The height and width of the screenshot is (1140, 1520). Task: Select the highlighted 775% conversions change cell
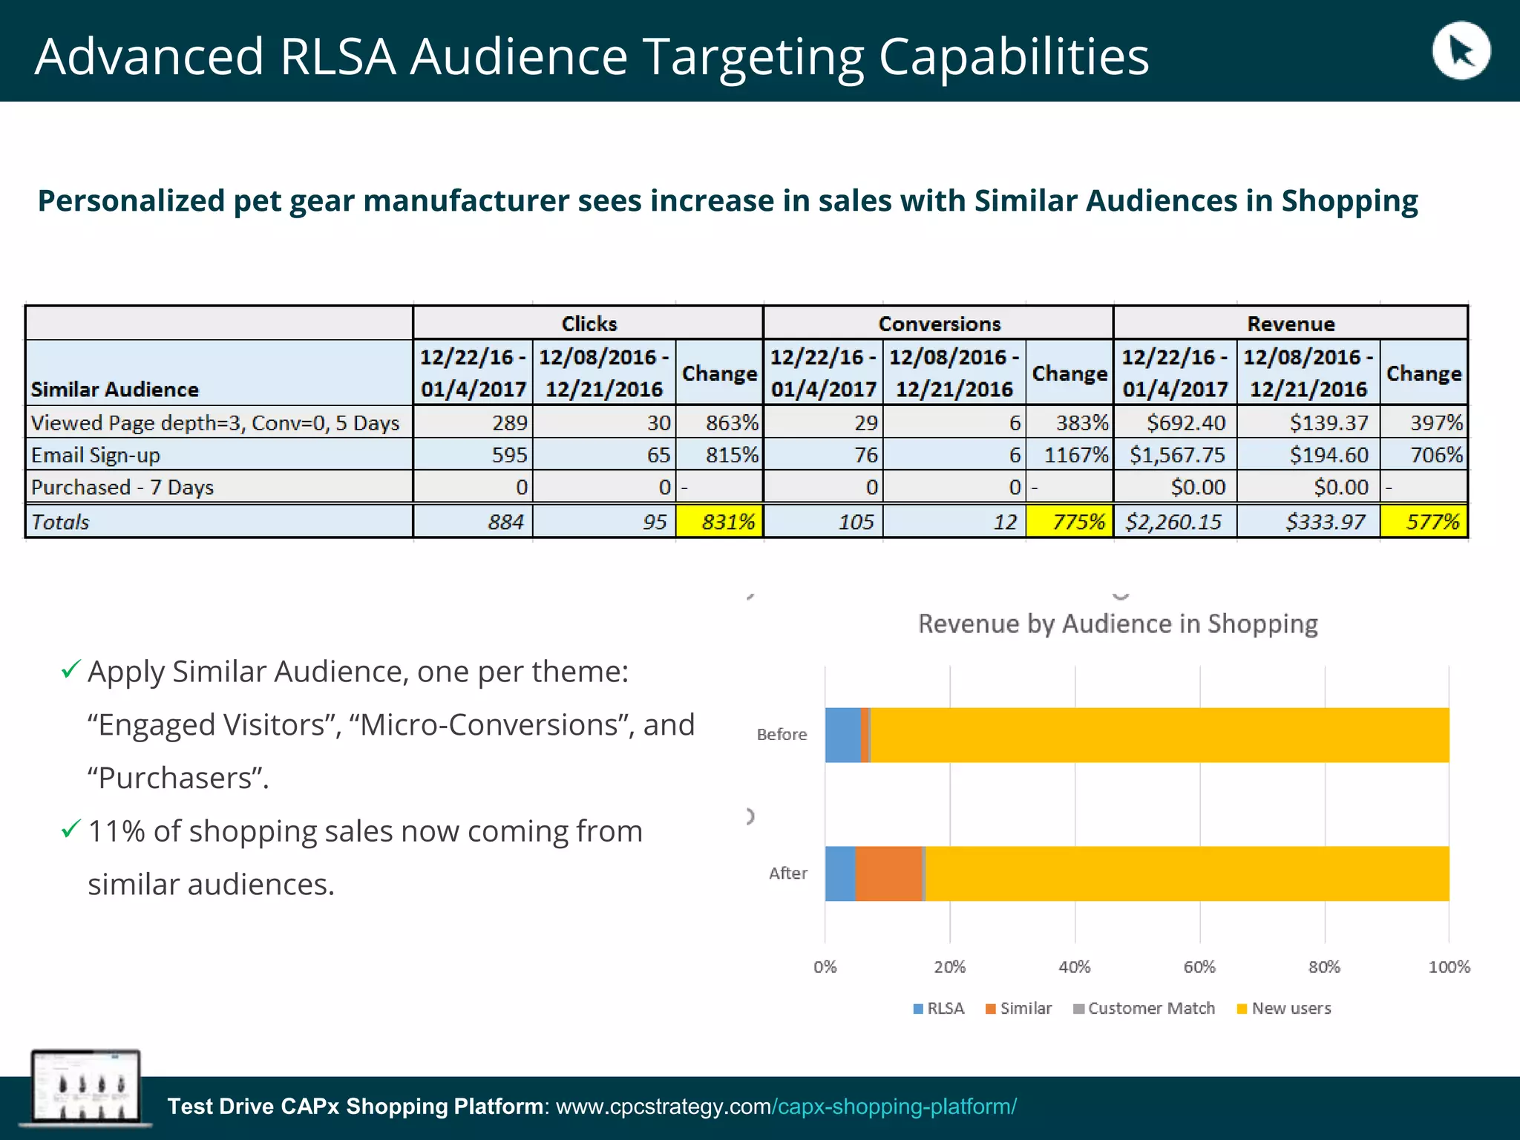1069,522
